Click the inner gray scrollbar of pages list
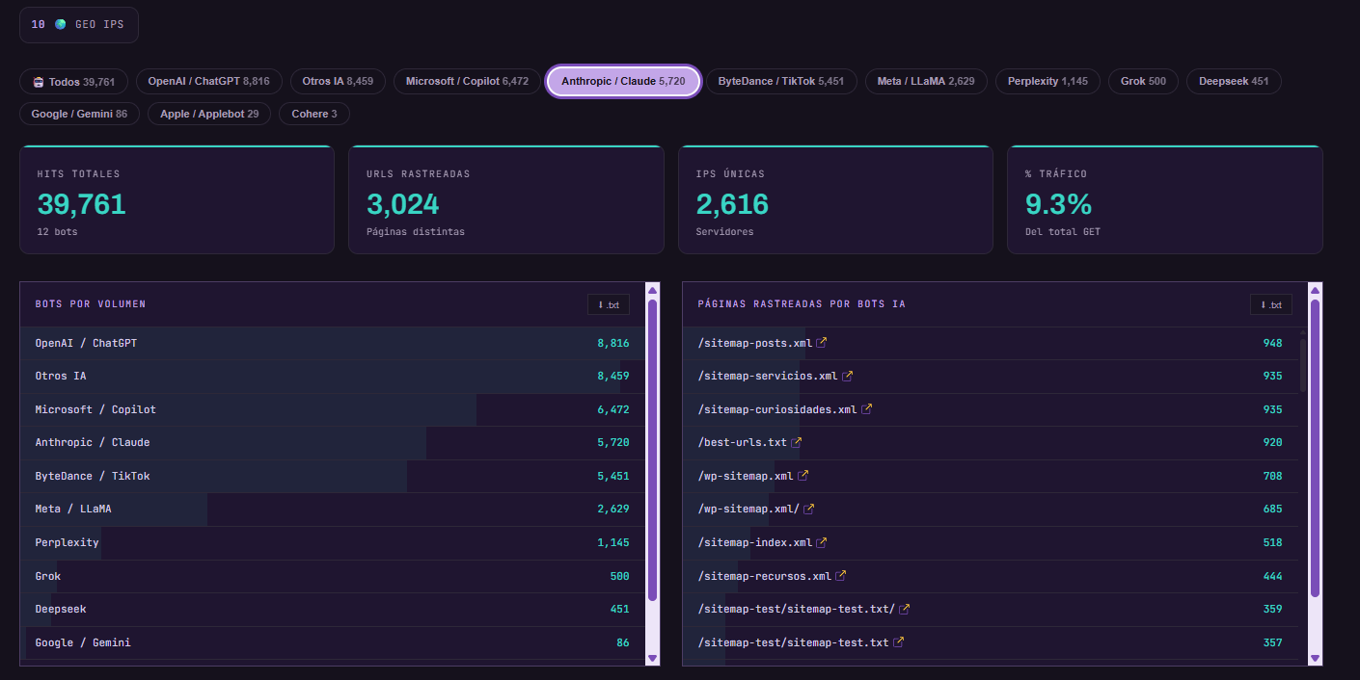 [1302, 364]
